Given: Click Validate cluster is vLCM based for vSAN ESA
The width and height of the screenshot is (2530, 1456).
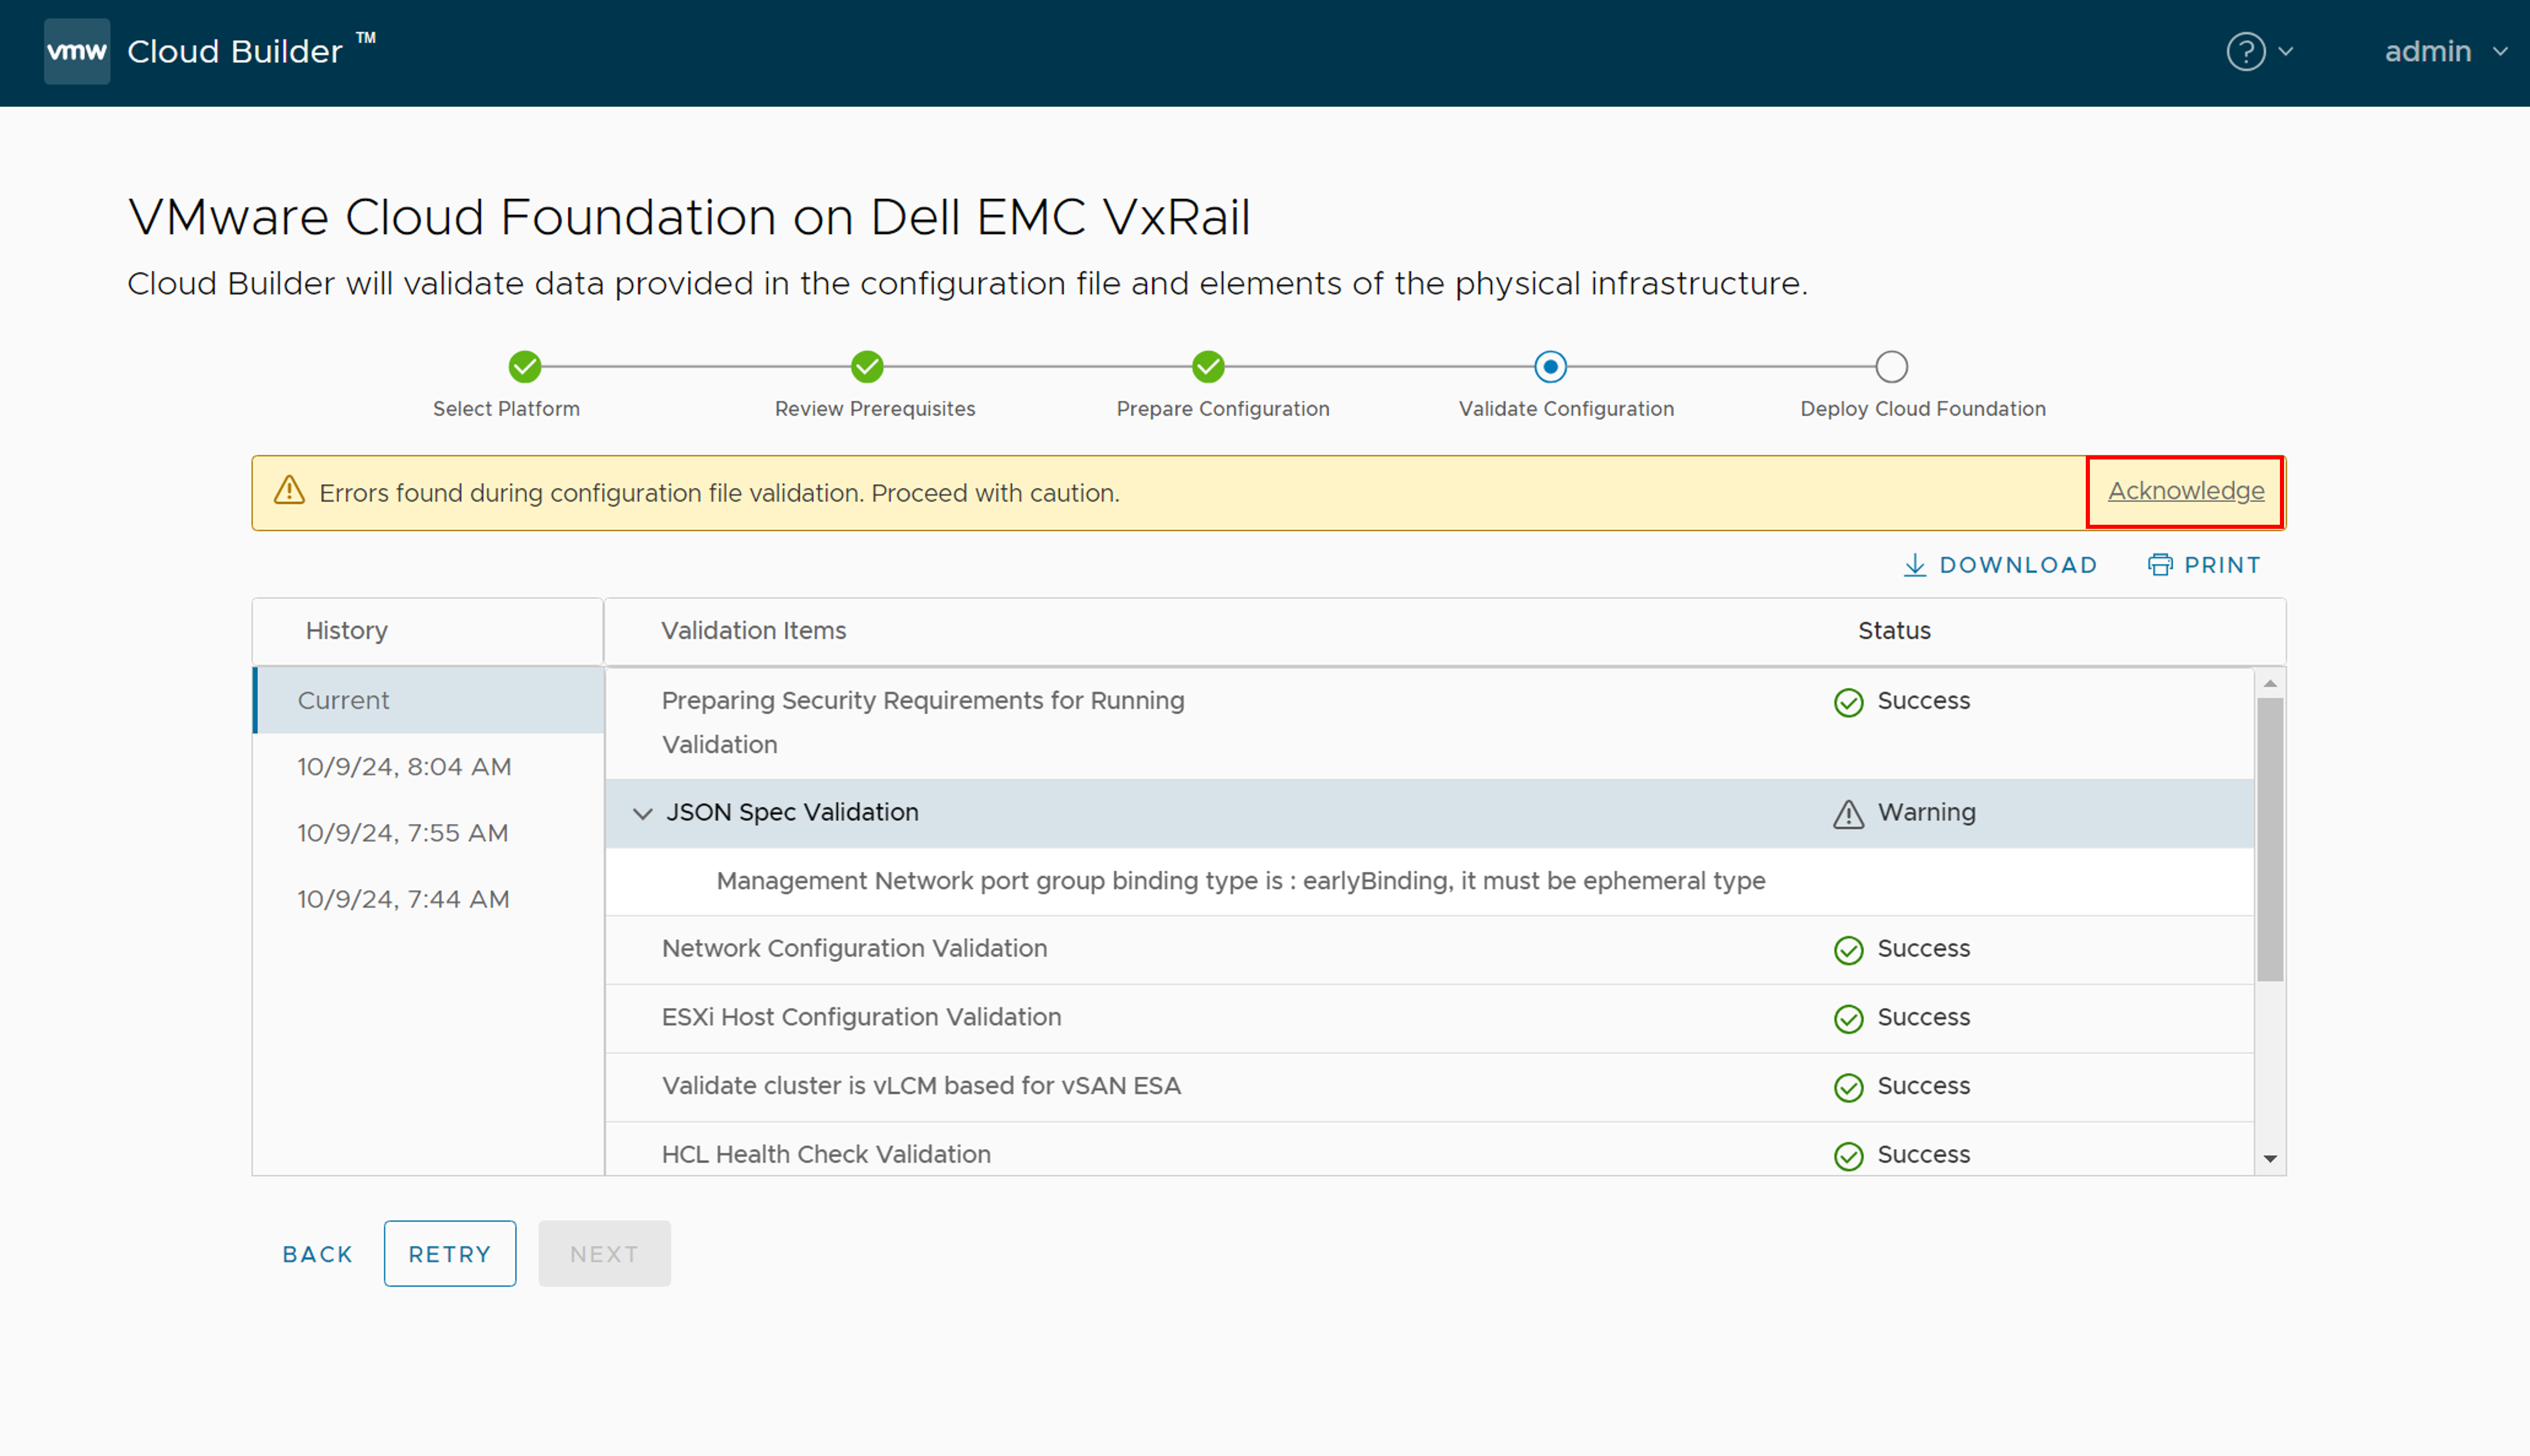Looking at the screenshot, I should pos(921,1085).
